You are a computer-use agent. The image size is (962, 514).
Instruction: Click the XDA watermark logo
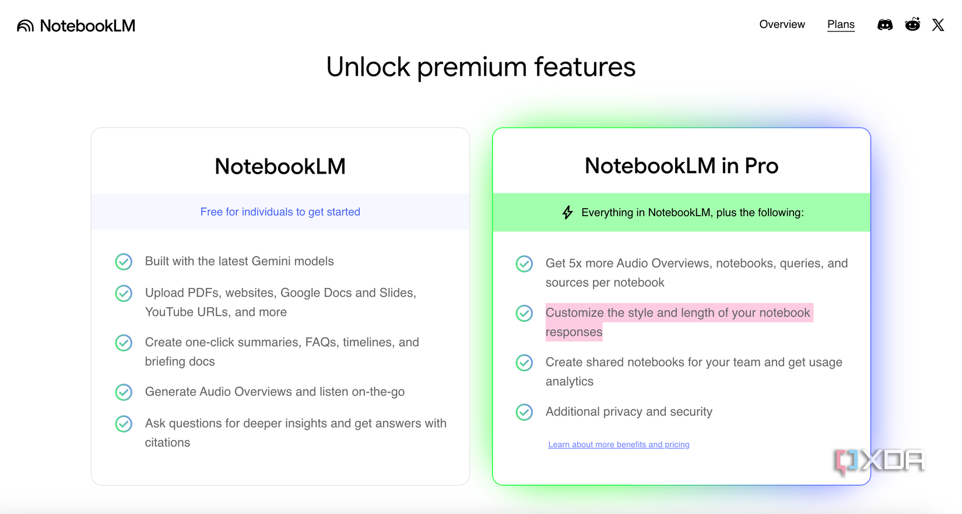click(880, 461)
